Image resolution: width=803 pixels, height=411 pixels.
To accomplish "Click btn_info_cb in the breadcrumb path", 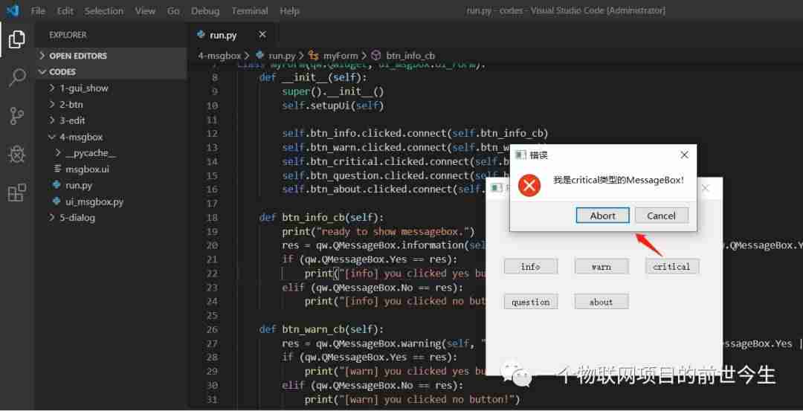I will pos(410,55).
